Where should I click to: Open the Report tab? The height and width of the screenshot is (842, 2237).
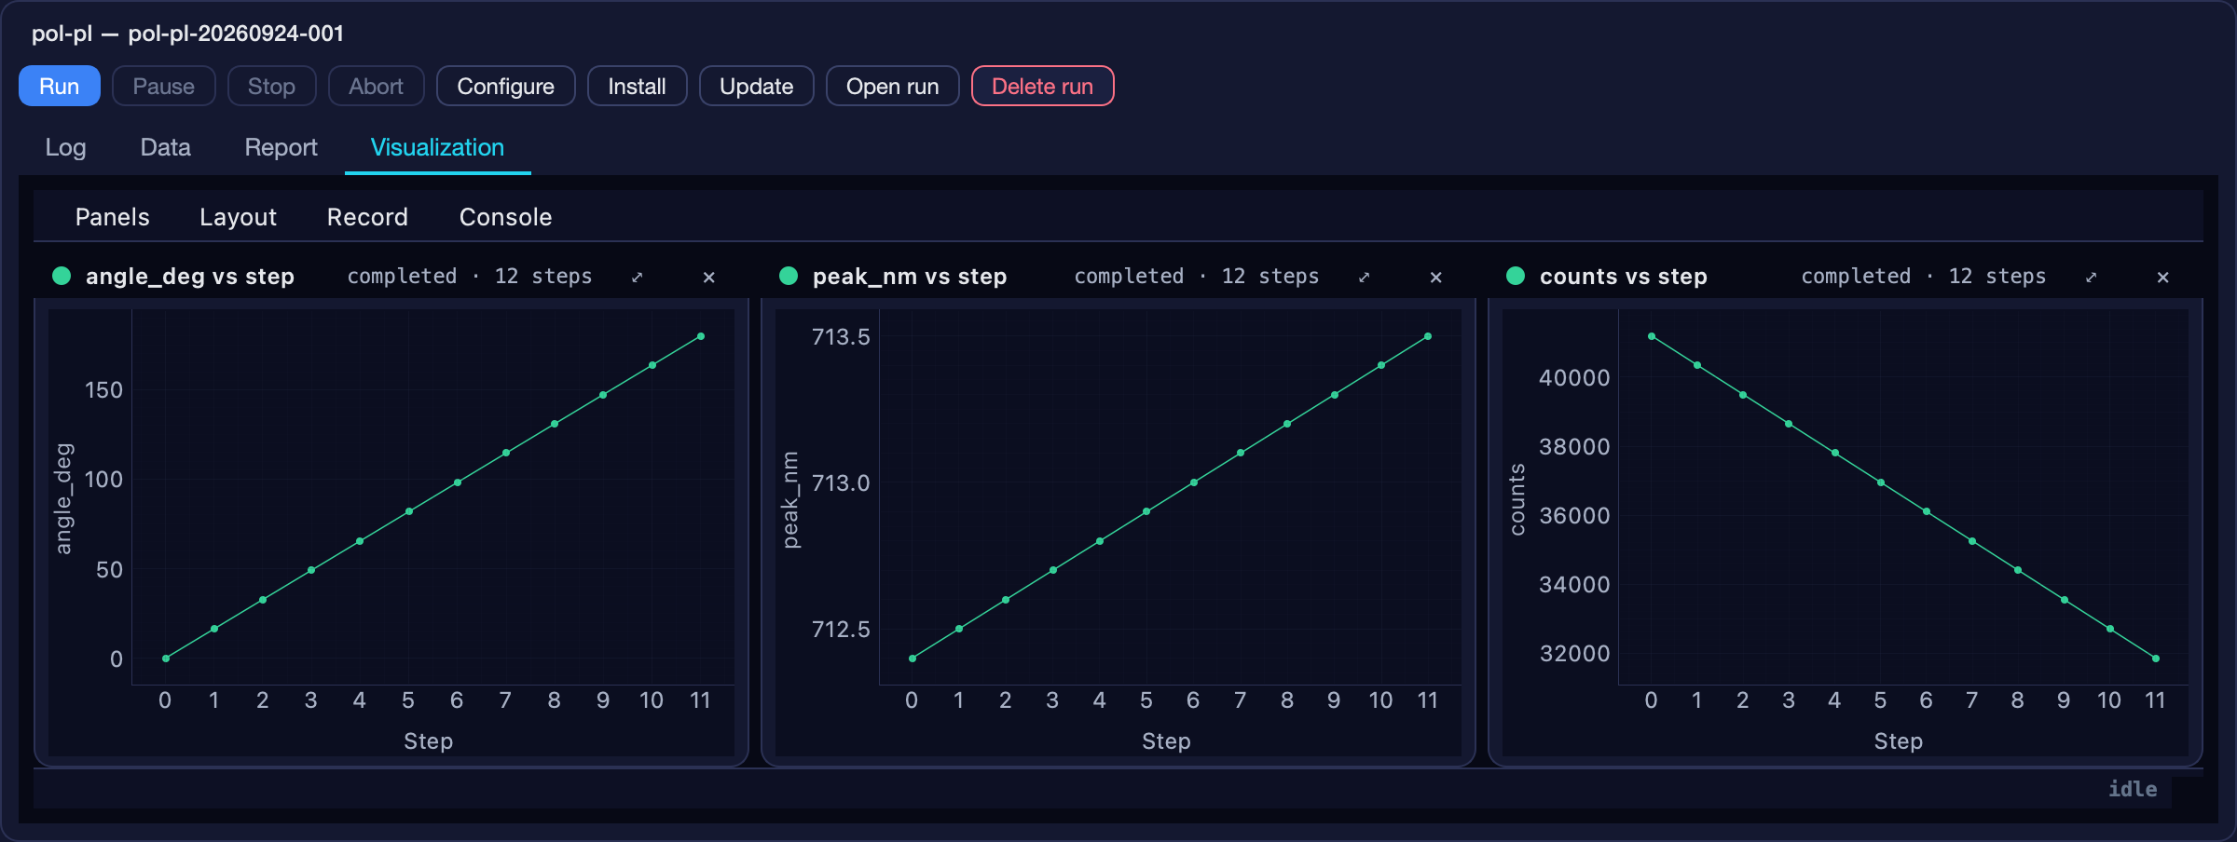coord(281,147)
